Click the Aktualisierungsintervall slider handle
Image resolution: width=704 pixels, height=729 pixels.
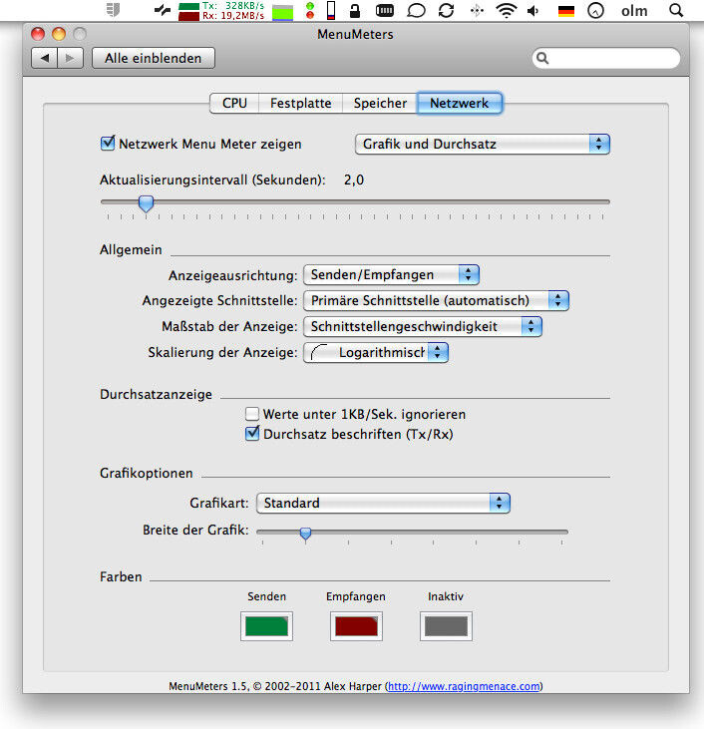[x=146, y=203]
